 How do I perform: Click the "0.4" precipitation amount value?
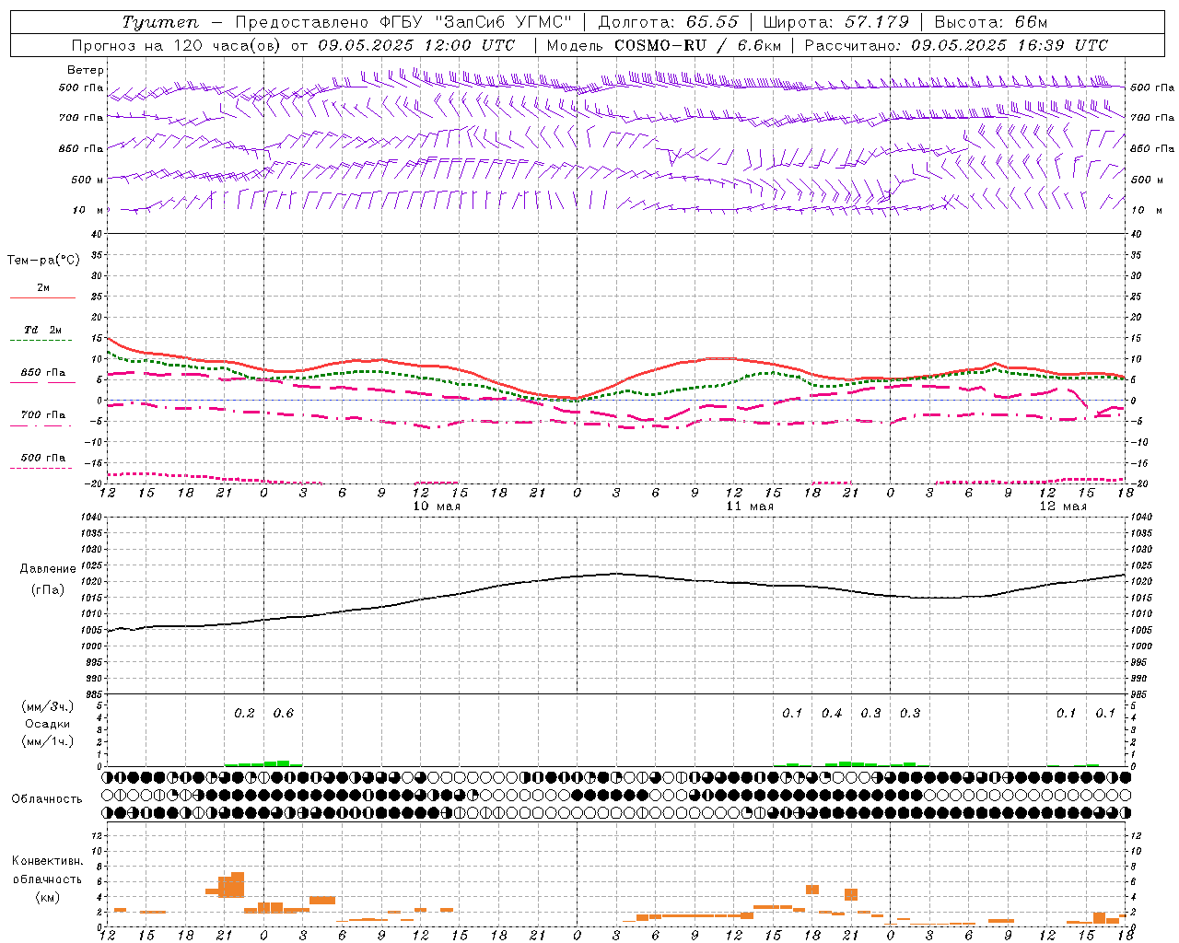click(832, 714)
